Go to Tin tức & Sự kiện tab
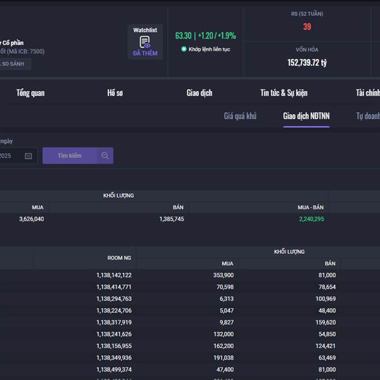 click(x=284, y=93)
